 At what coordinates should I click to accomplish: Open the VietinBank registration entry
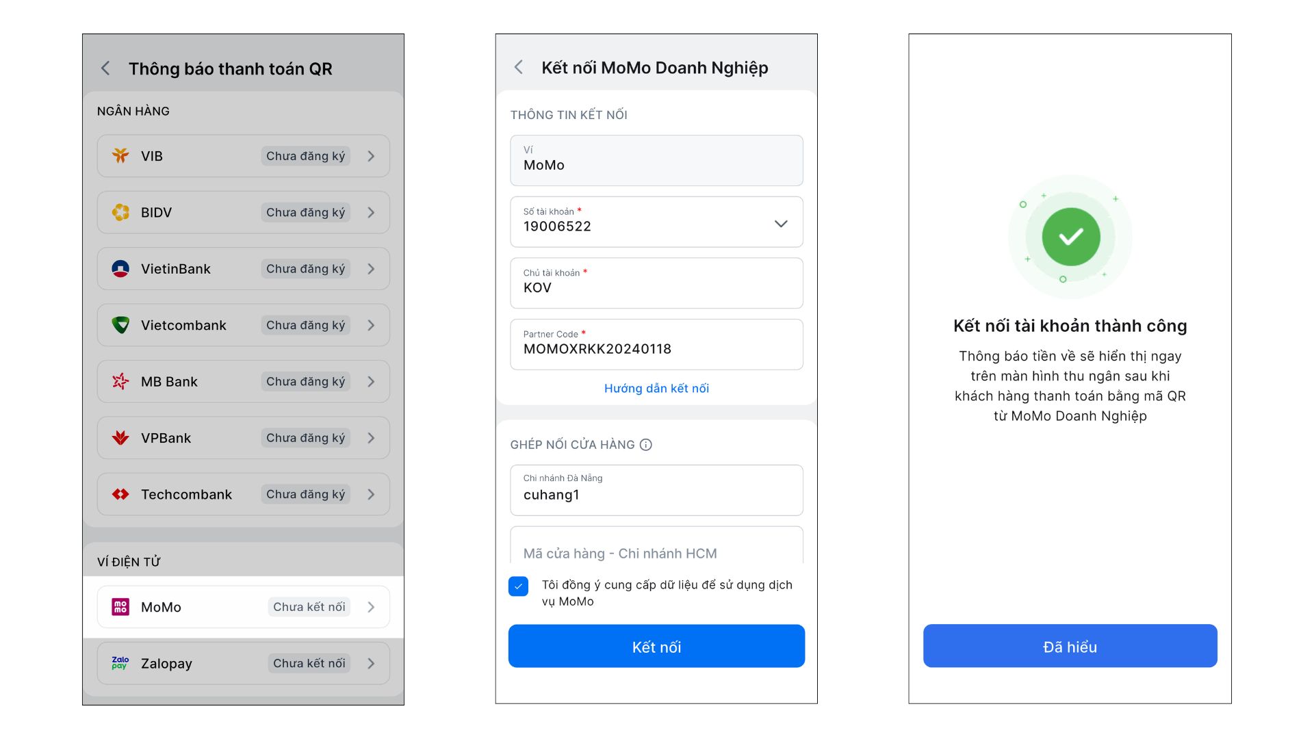point(243,269)
